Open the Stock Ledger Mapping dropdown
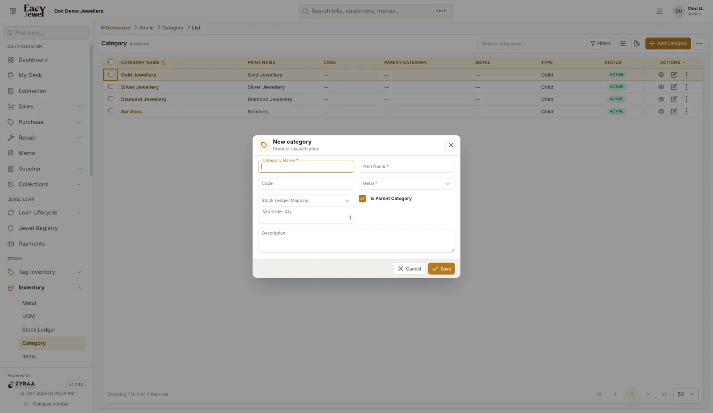Viewport: 713px width, 413px height. point(306,201)
